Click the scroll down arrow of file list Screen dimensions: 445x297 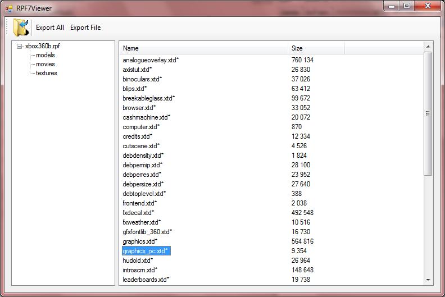click(x=428, y=280)
